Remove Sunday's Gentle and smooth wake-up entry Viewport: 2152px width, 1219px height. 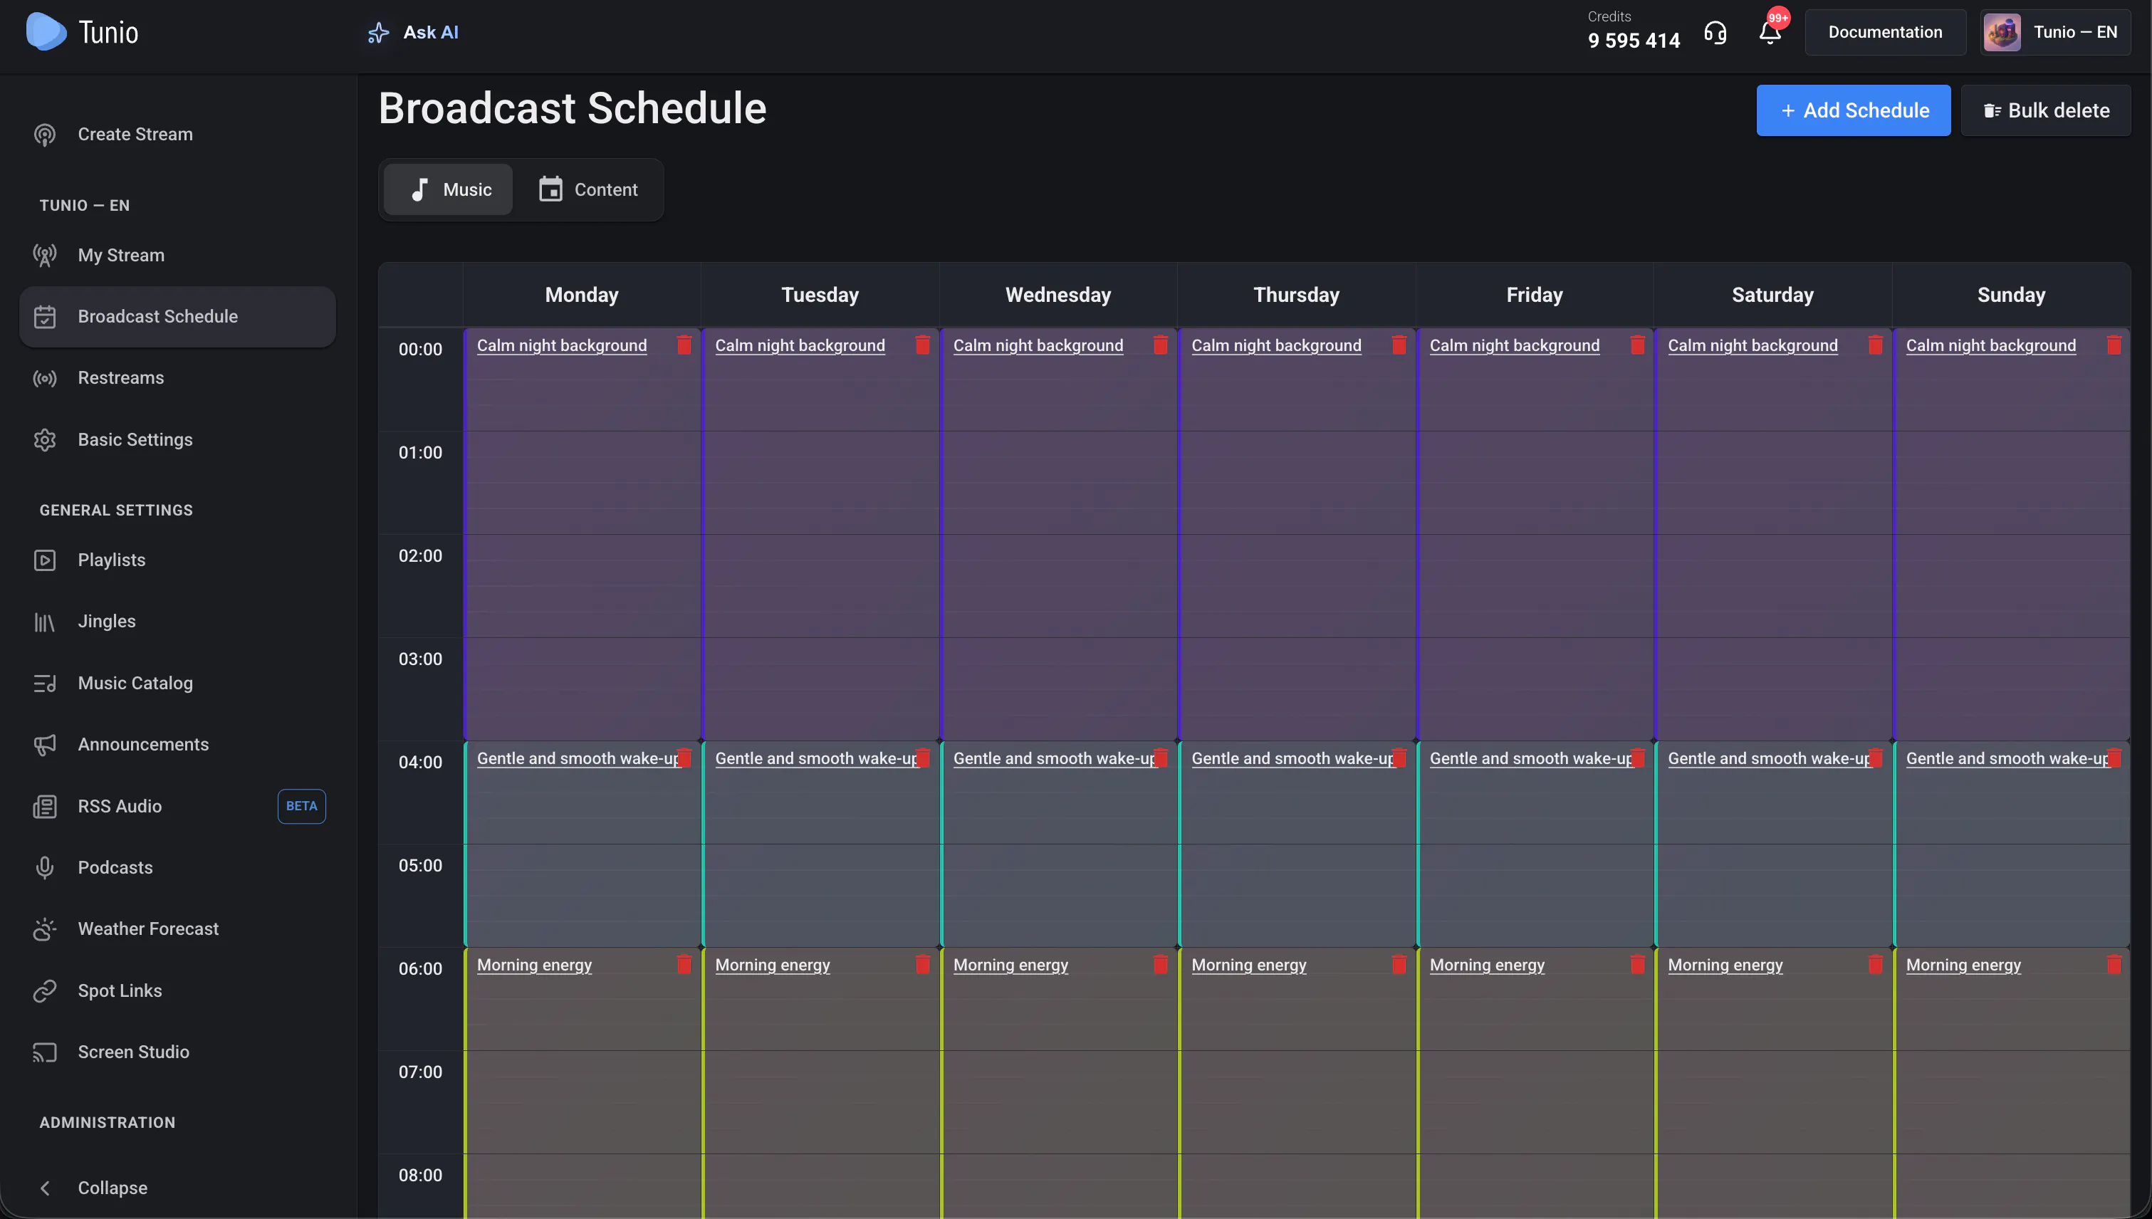[x=2114, y=758]
